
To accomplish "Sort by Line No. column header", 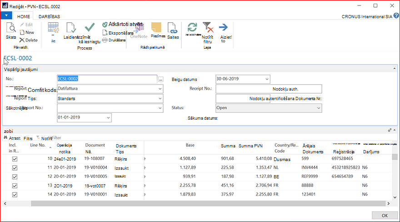I will click(x=38, y=145).
